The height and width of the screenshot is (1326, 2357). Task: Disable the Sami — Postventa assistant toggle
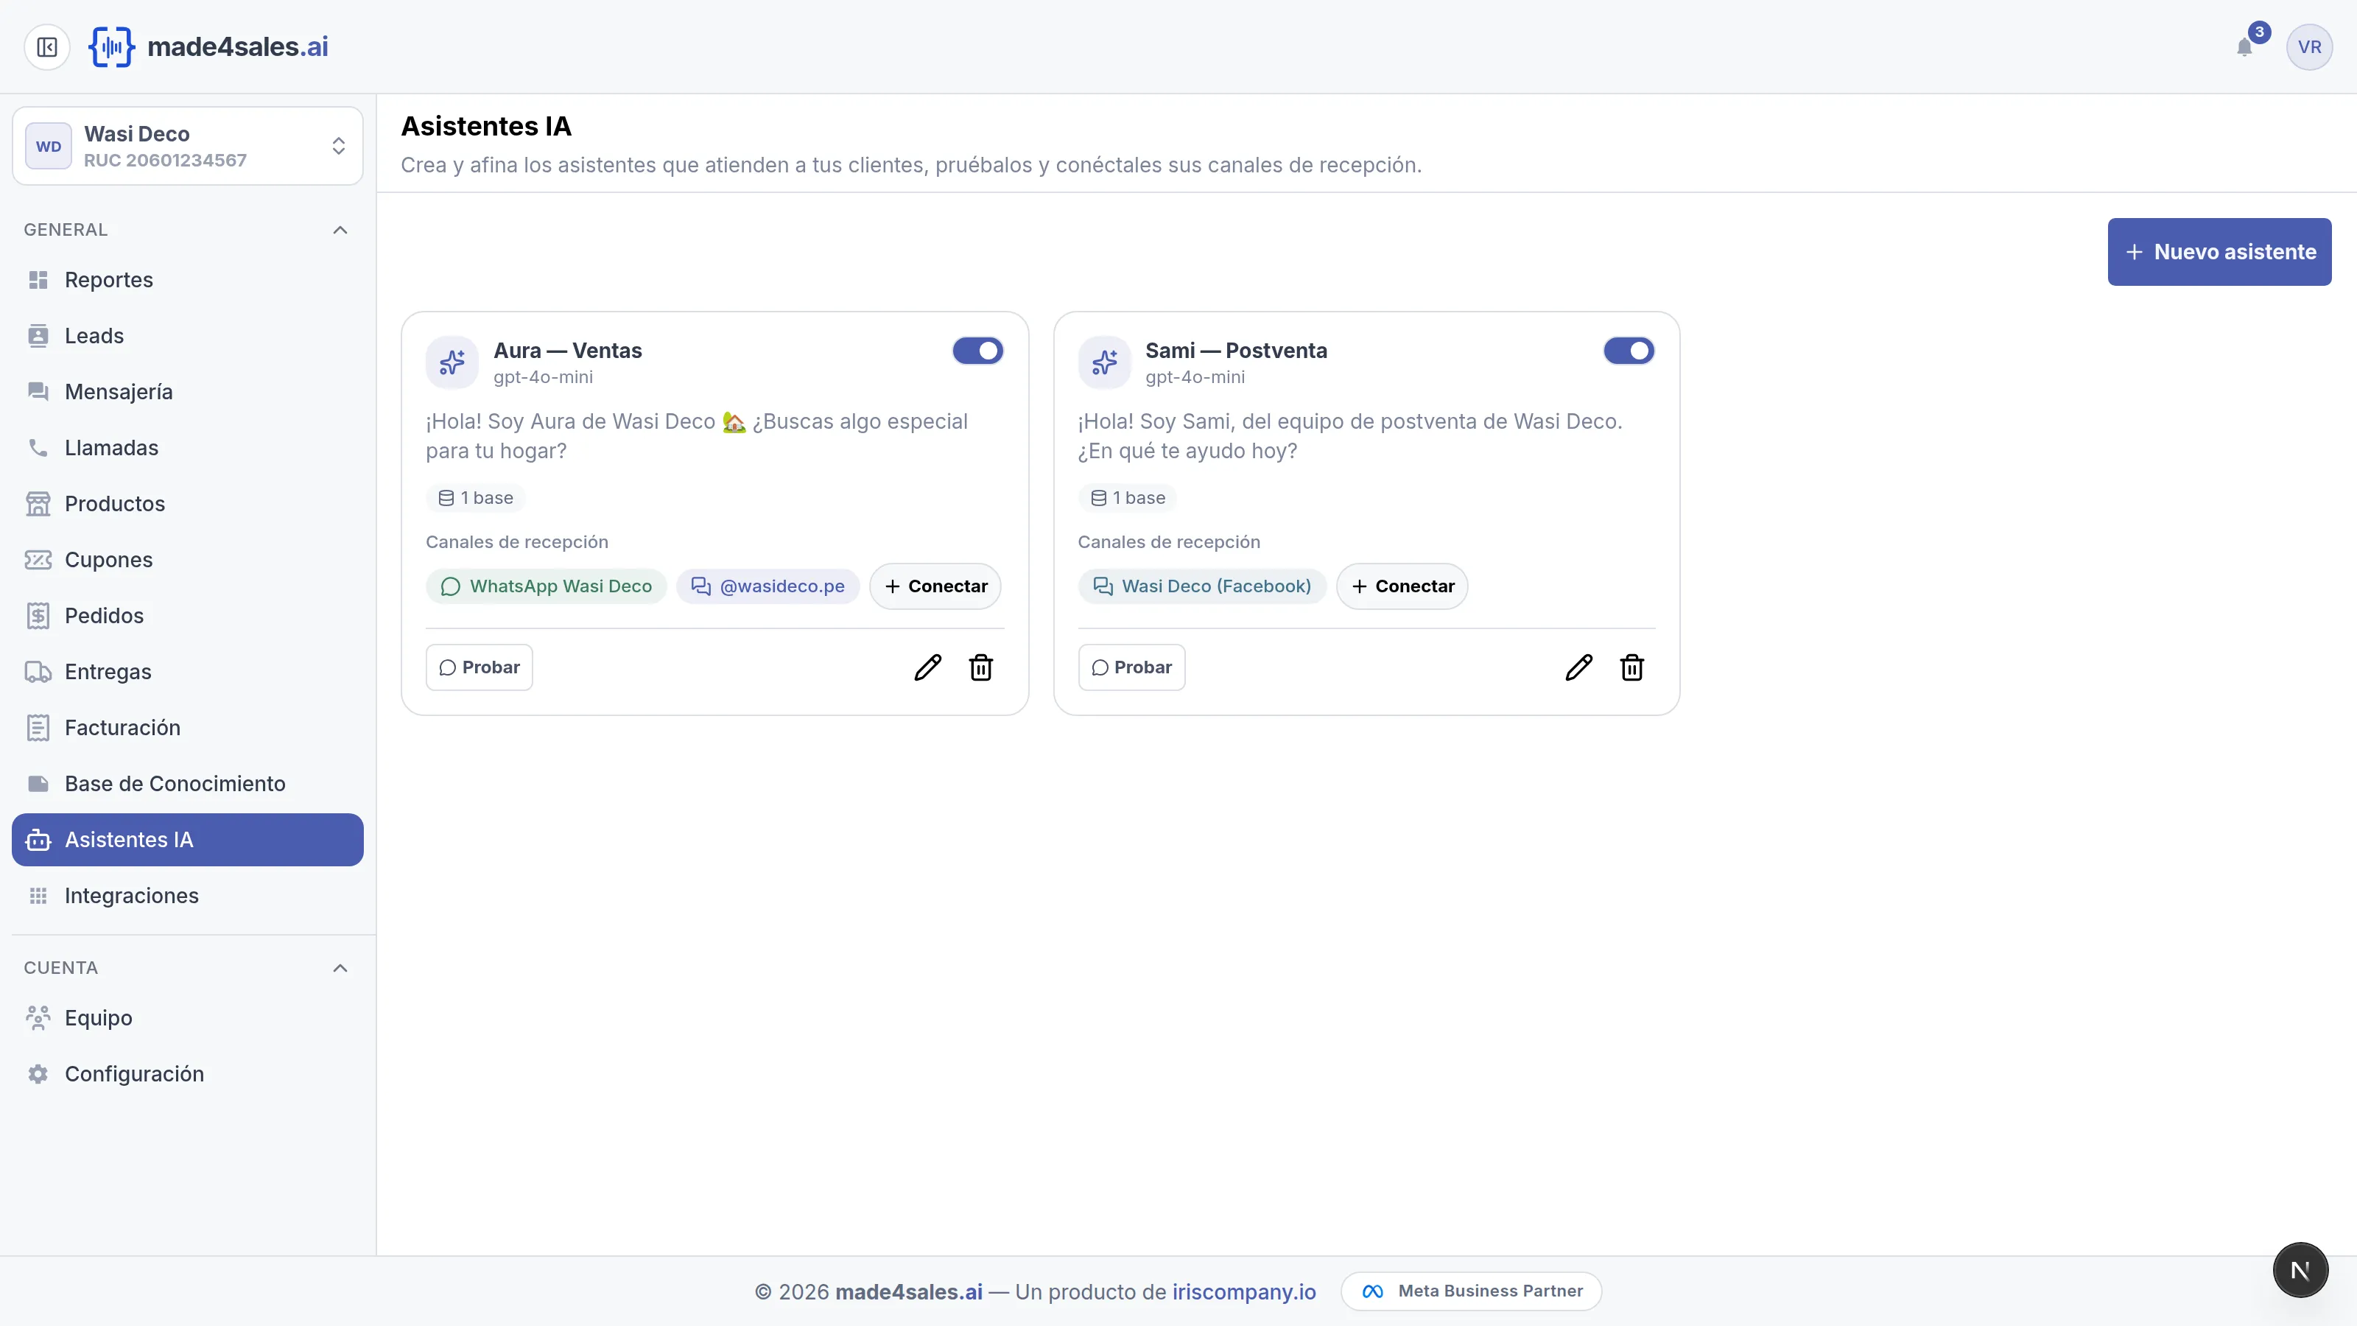coord(1629,351)
